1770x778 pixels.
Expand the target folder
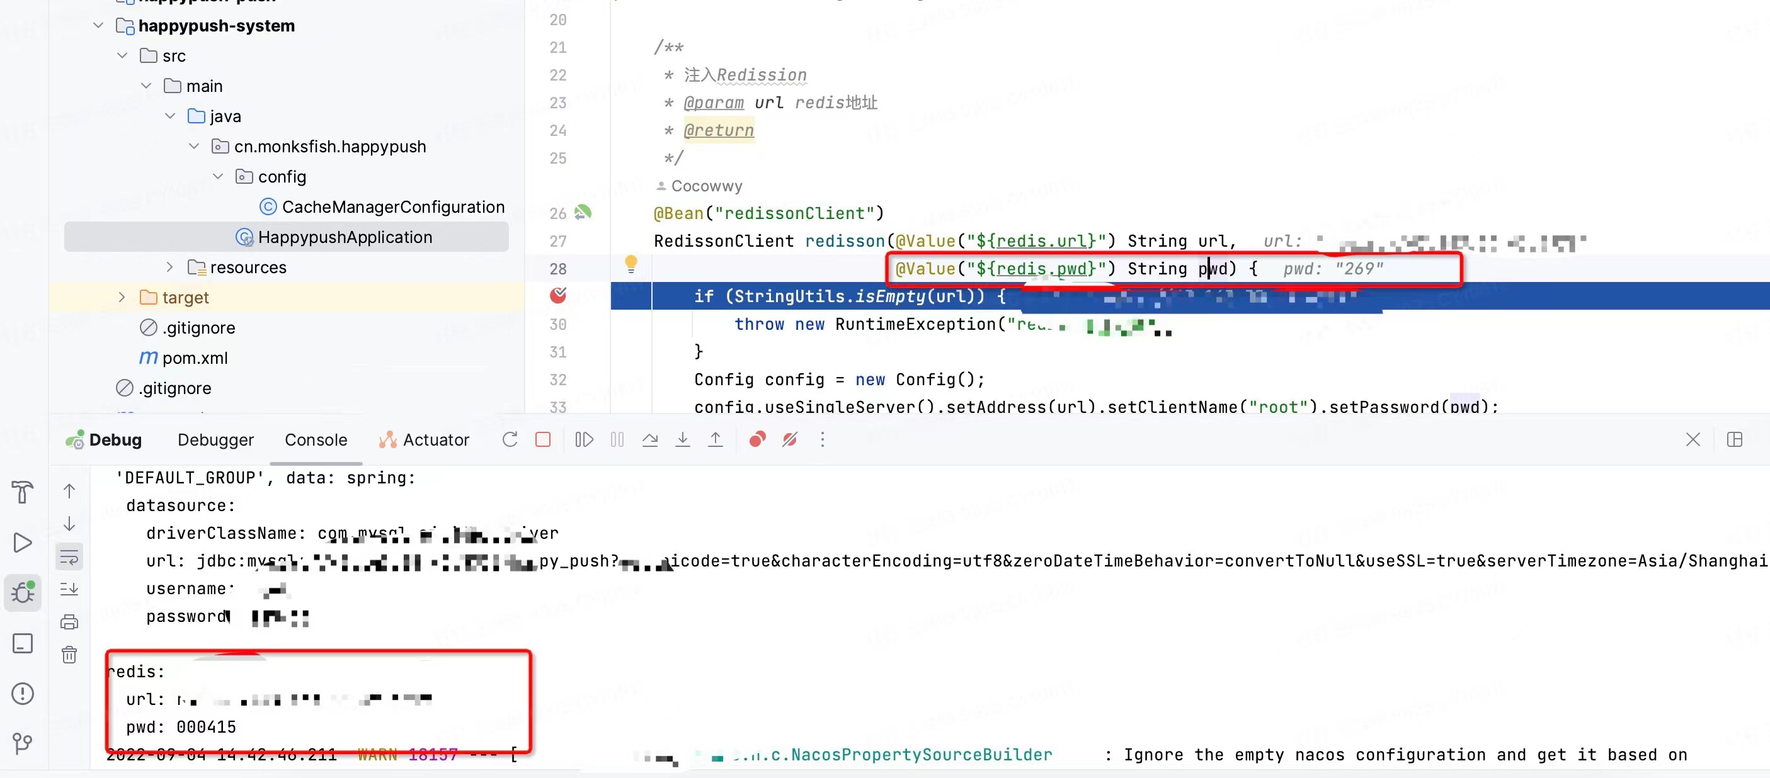click(122, 296)
